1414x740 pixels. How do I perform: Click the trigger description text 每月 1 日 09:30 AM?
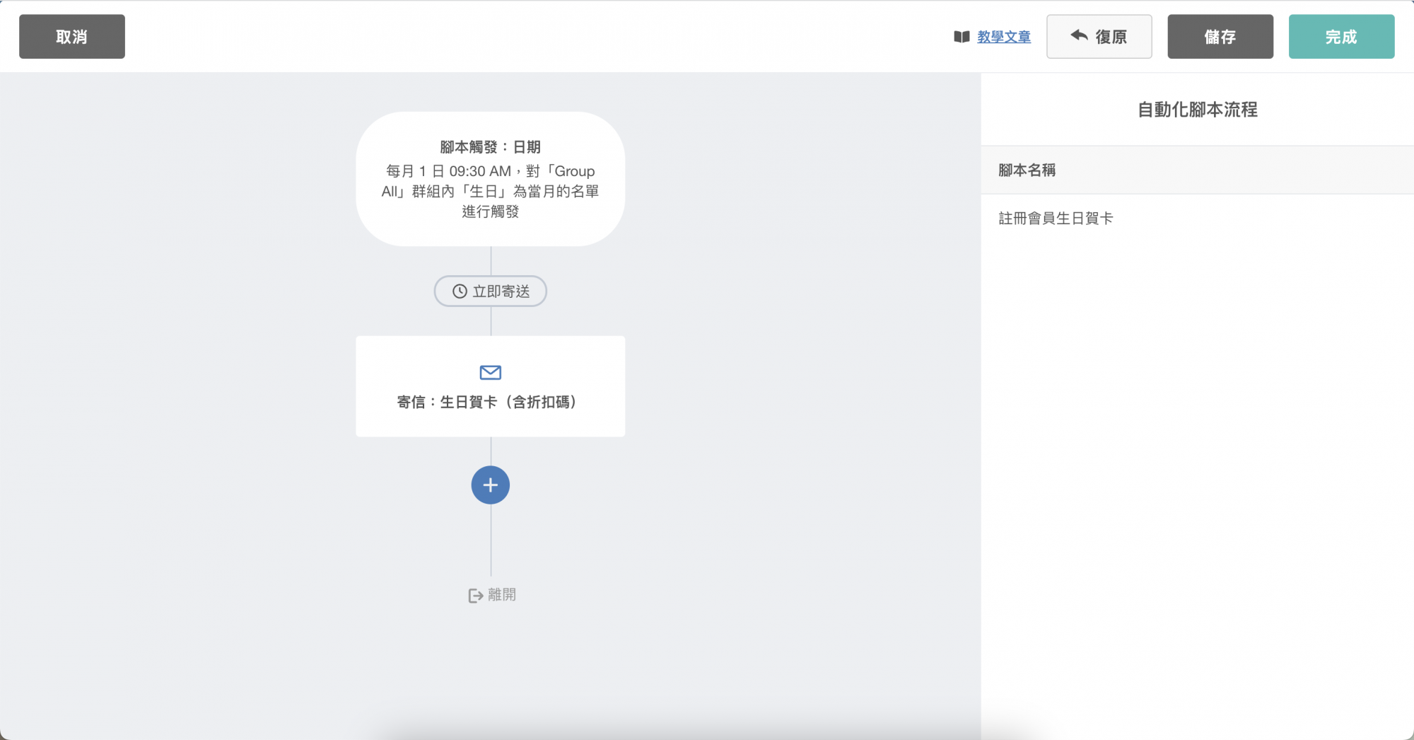click(x=448, y=171)
